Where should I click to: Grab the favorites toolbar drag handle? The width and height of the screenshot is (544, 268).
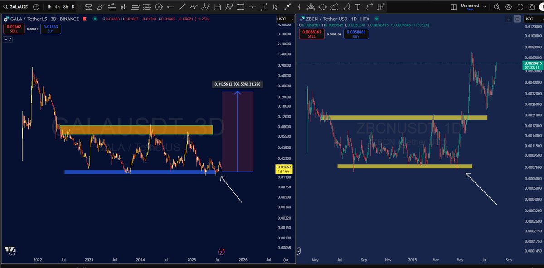[79, 7]
